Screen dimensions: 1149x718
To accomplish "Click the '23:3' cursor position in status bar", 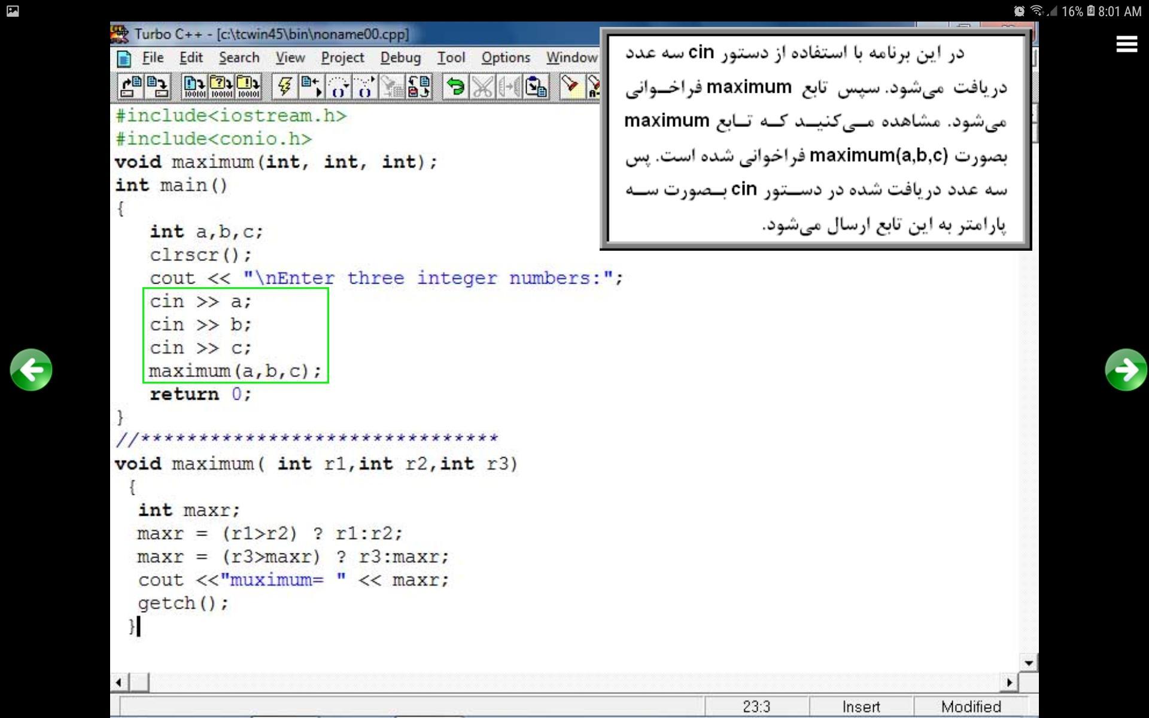I will click(x=756, y=707).
